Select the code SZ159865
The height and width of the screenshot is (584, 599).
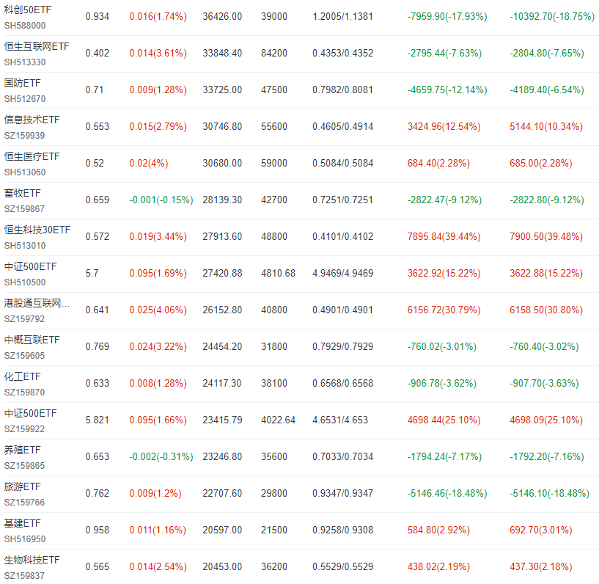(24, 466)
